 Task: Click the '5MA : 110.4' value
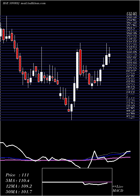17,181
